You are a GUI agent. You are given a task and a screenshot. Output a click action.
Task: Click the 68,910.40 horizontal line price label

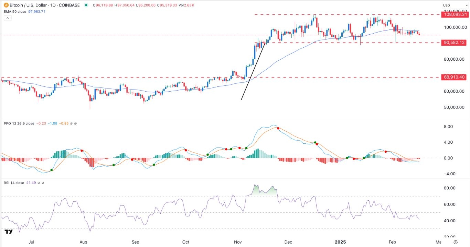(454, 78)
